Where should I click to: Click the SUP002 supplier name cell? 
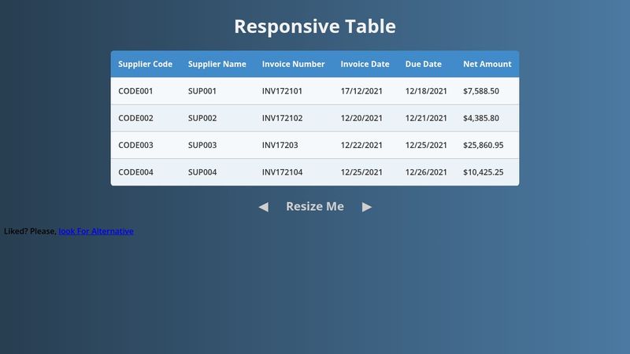pyautogui.click(x=202, y=118)
